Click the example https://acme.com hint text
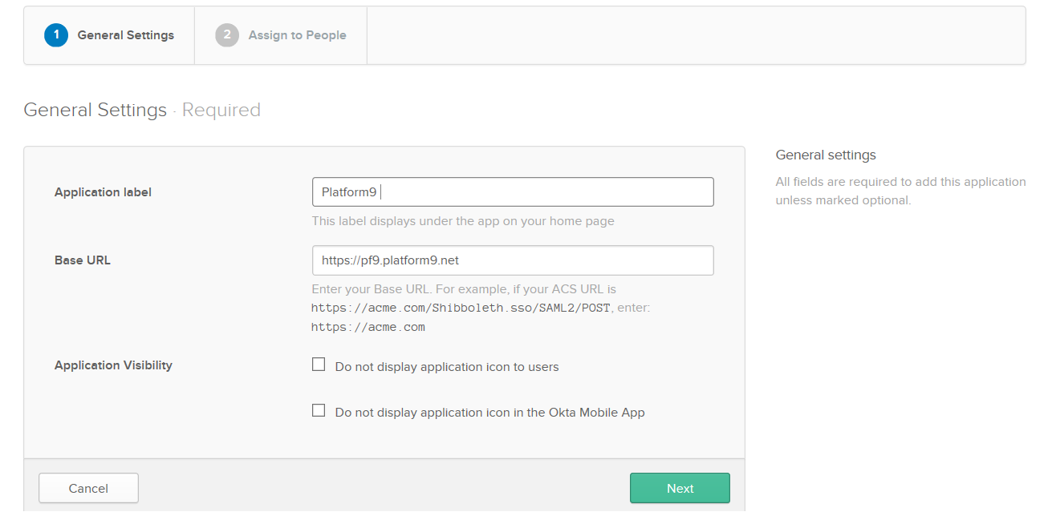This screenshot has height=524, width=1052. click(368, 327)
